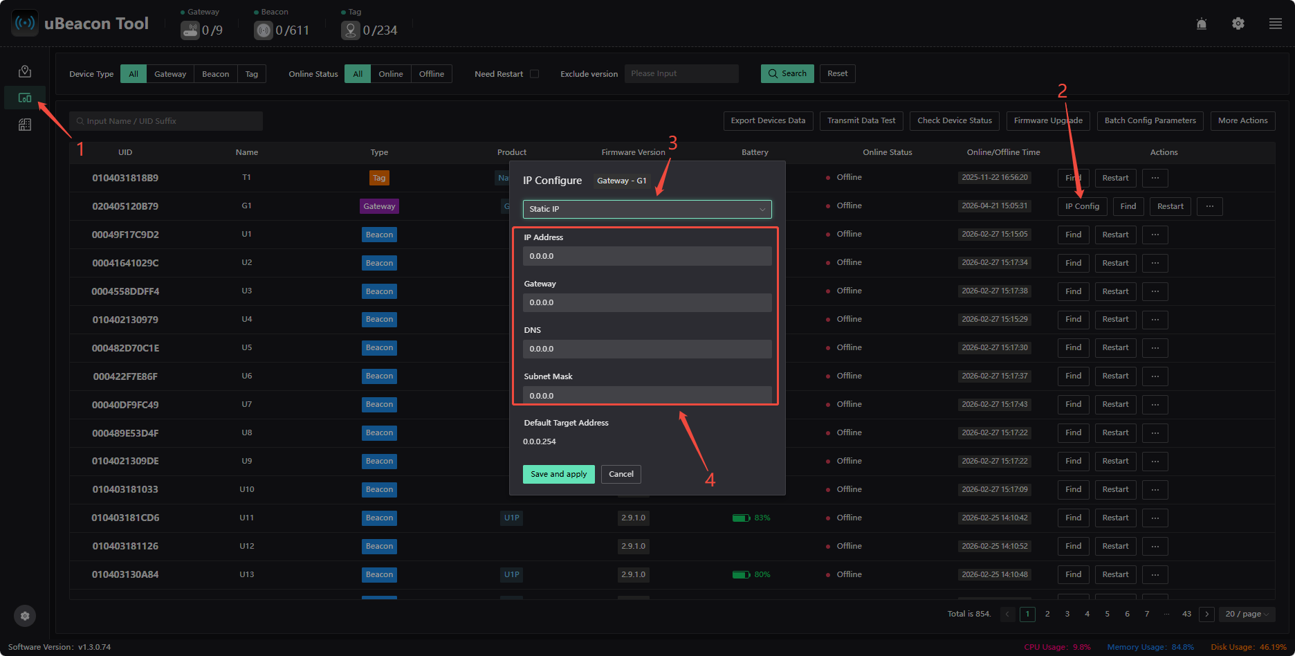The image size is (1295, 656).
Task: Click the uBeacon Tool logo icon
Action: [x=26, y=24]
